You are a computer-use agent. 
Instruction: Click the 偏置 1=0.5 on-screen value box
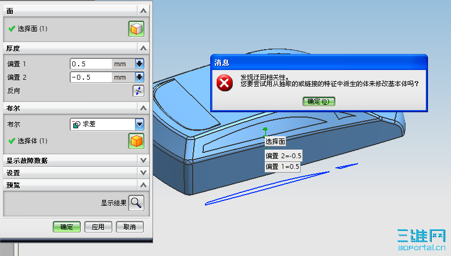click(282, 167)
